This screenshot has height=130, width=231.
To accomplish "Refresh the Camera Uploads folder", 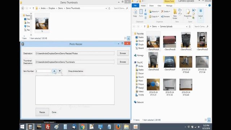I will 190,26.
